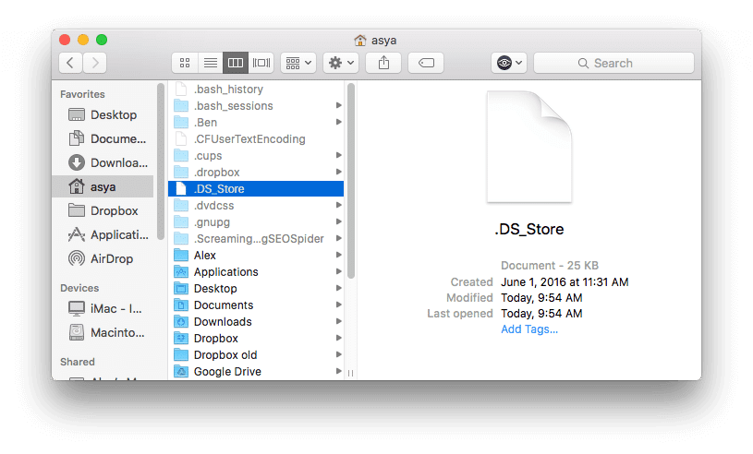Open AirDrop in sidebar
The width and height of the screenshot is (753, 454).
[103, 259]
